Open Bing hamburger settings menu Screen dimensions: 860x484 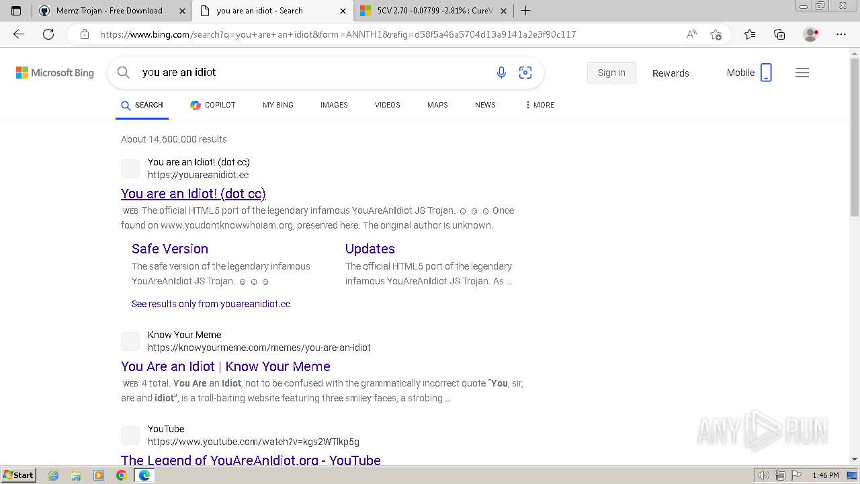802,73
